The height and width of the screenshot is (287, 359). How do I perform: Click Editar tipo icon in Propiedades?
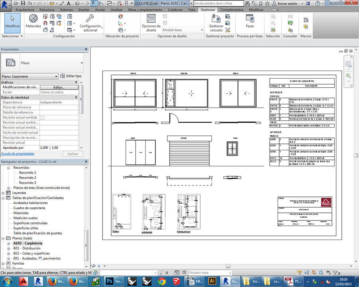click(x=62, y=76)
